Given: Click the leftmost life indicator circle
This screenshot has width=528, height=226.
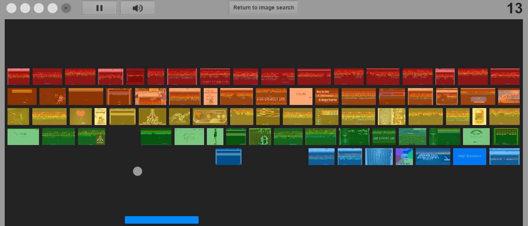Looking at the screenshot, I should pos(11,8).
